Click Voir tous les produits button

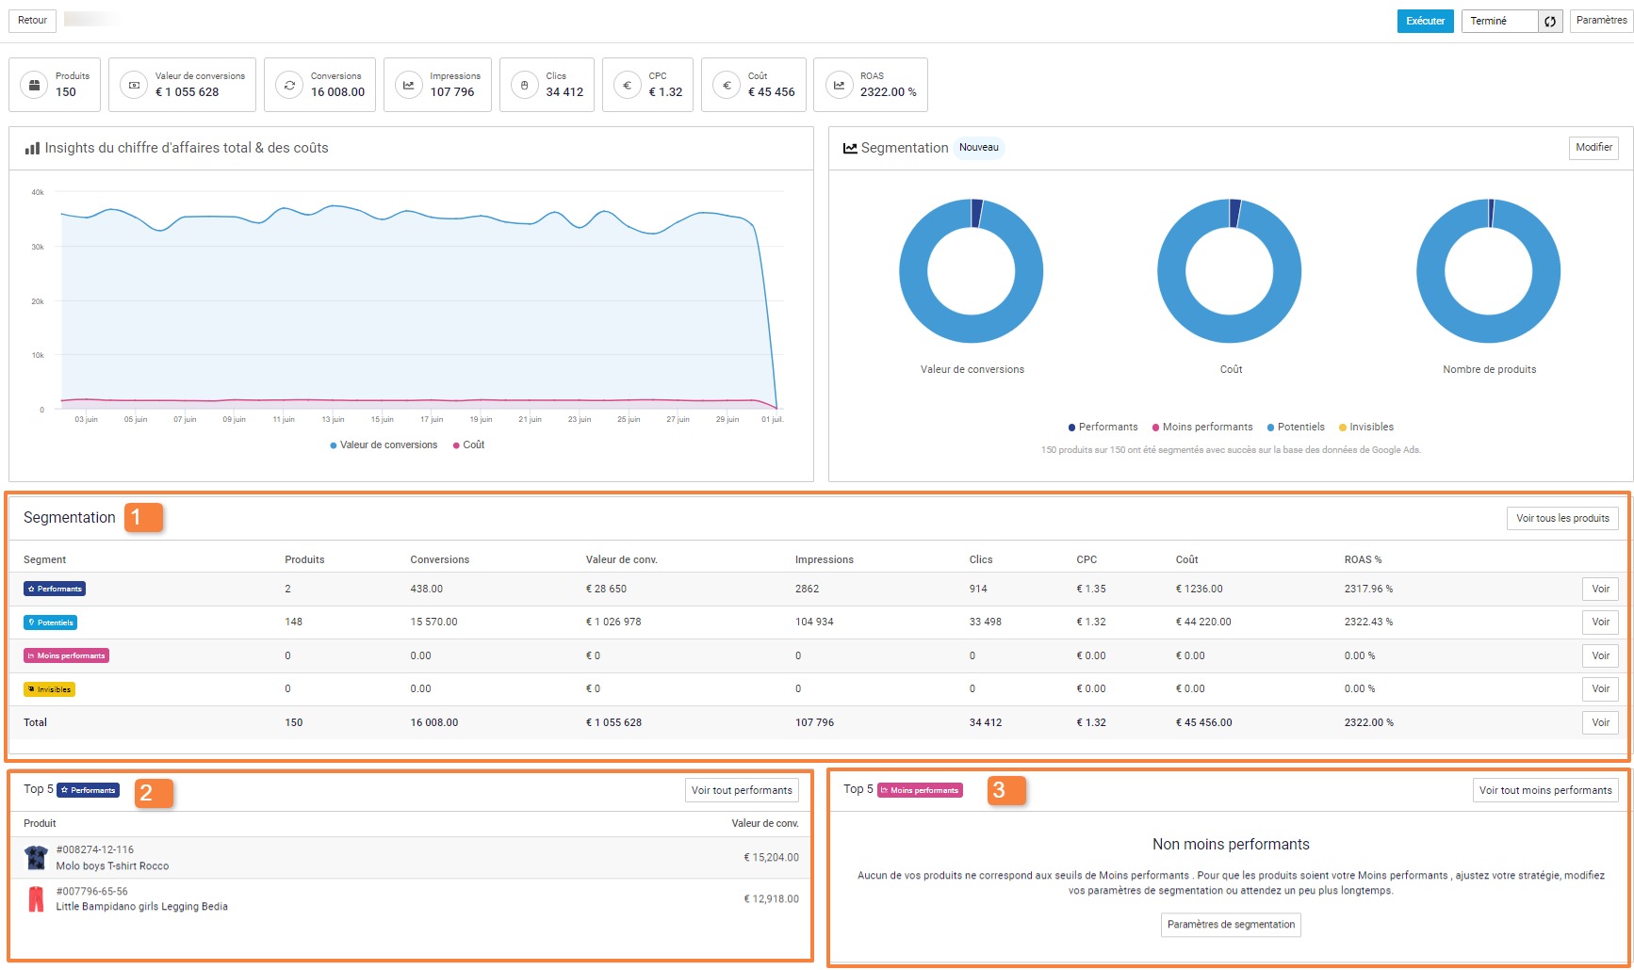tap(1562, 518)
